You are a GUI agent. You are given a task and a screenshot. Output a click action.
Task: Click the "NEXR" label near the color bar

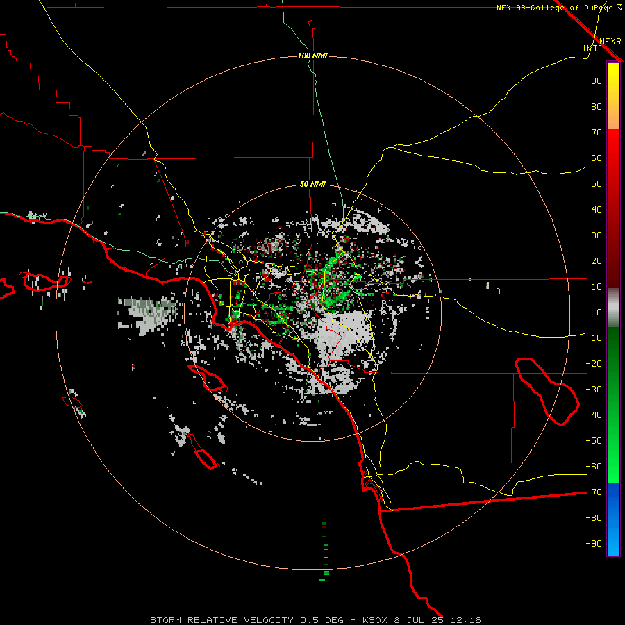tap(610, 42)
